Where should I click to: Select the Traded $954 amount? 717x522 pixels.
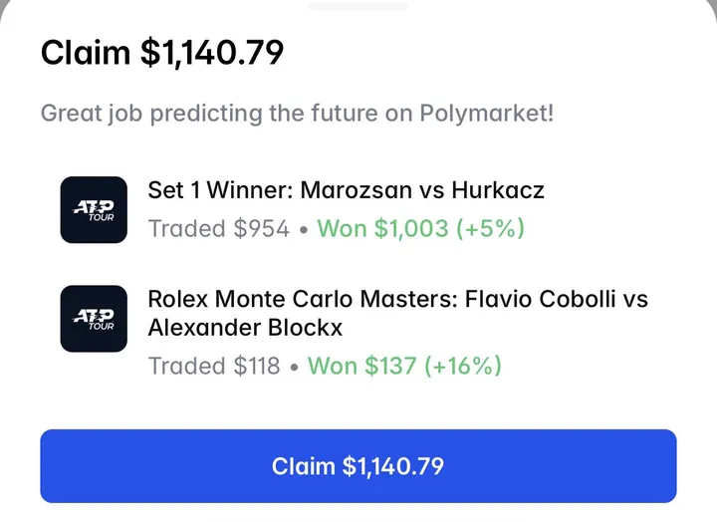(219, 228)
